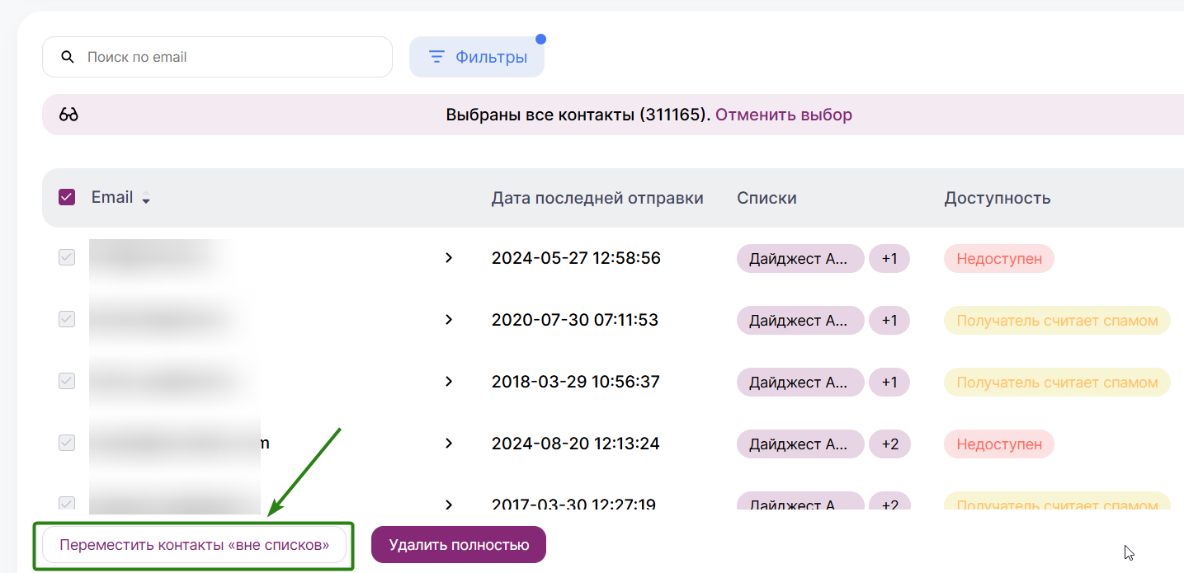Image resolution: width=1184 pixels, height=573 pixels.
Task: Click date 2020-07-30 07:11:53
Action: pos(575,320)
